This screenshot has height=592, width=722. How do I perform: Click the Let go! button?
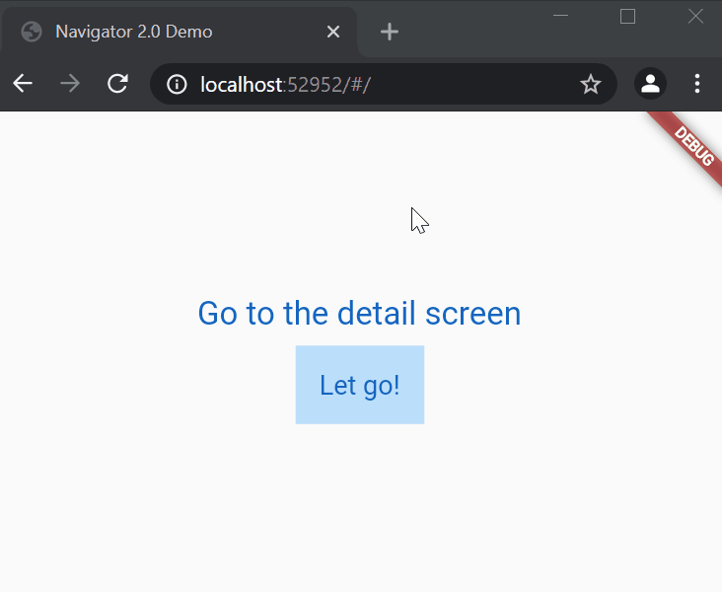point(360,385)
